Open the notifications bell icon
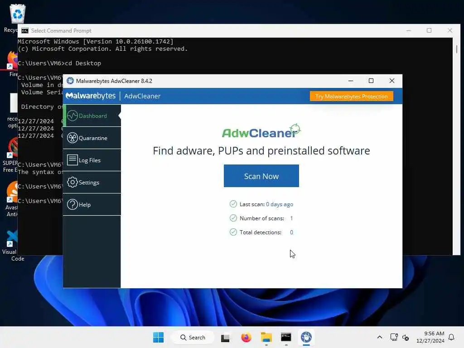Image resolution: width=464 pixels, height=348 pixels. coord(452,337)
